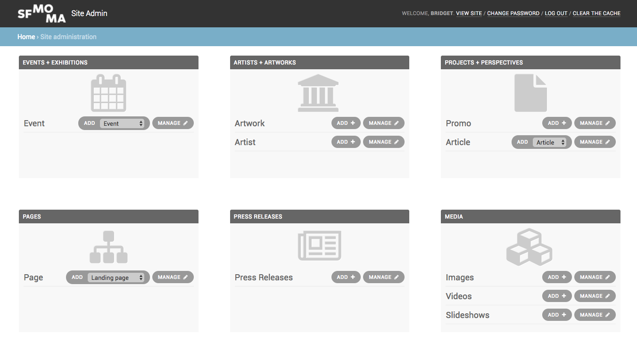Viewport: 637px width, 343px height.
Task: Click the Media section header
Action: (x=530, y=217)
